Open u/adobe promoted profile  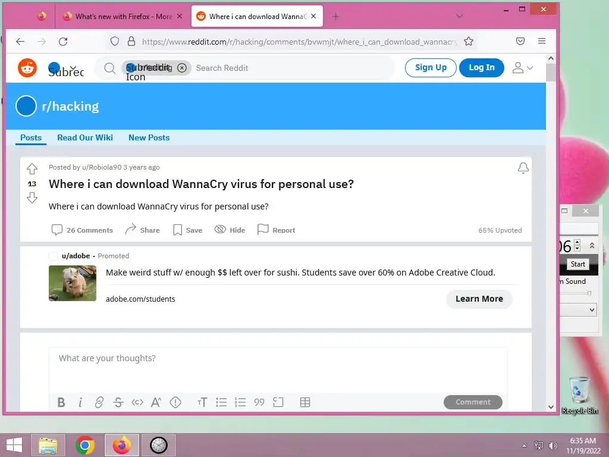pyautogui.click(x=76, y=256)
